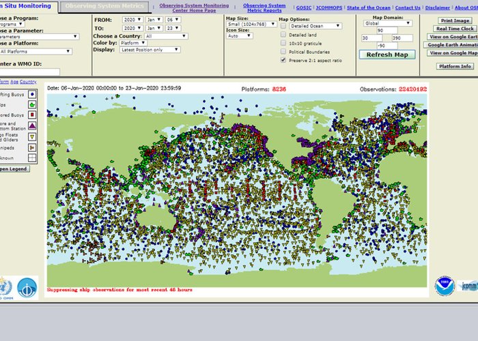
Task: Click the Ships green legend icon
Action: pos(31,105)
